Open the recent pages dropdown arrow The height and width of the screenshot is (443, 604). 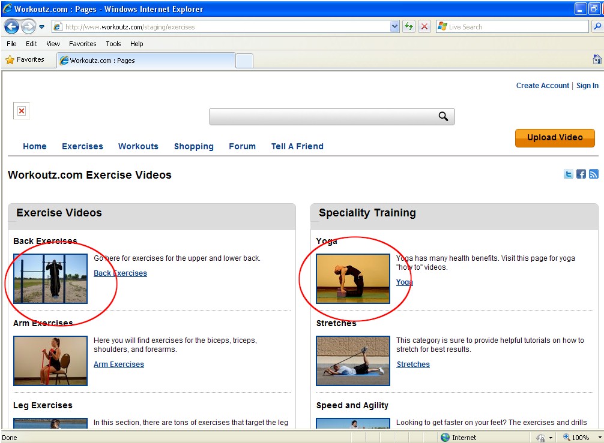coord(41,27)
